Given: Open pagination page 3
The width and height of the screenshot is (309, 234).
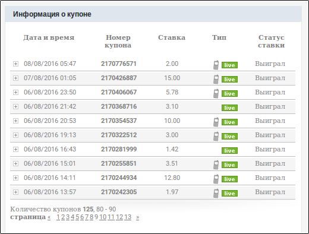Looking at the screenshot, I should pos(68,217).
